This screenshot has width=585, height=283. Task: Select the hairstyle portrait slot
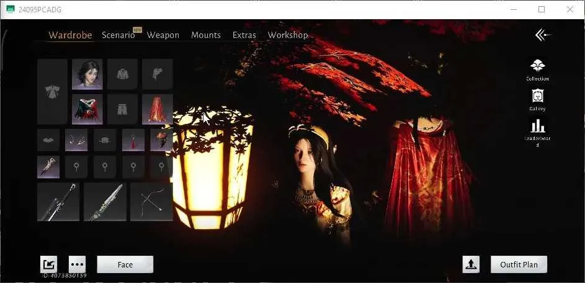click(x=87, y=74)
